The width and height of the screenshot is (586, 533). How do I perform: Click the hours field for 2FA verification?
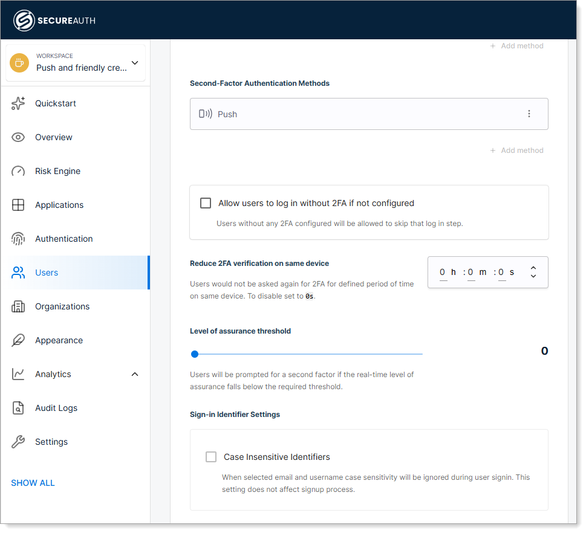point(442,272)
